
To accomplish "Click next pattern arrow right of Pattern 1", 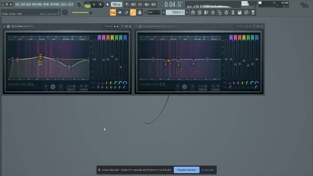I will point(187,12).
